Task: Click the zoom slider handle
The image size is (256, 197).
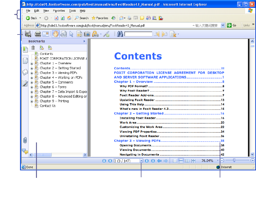Action: coord(234,161)
